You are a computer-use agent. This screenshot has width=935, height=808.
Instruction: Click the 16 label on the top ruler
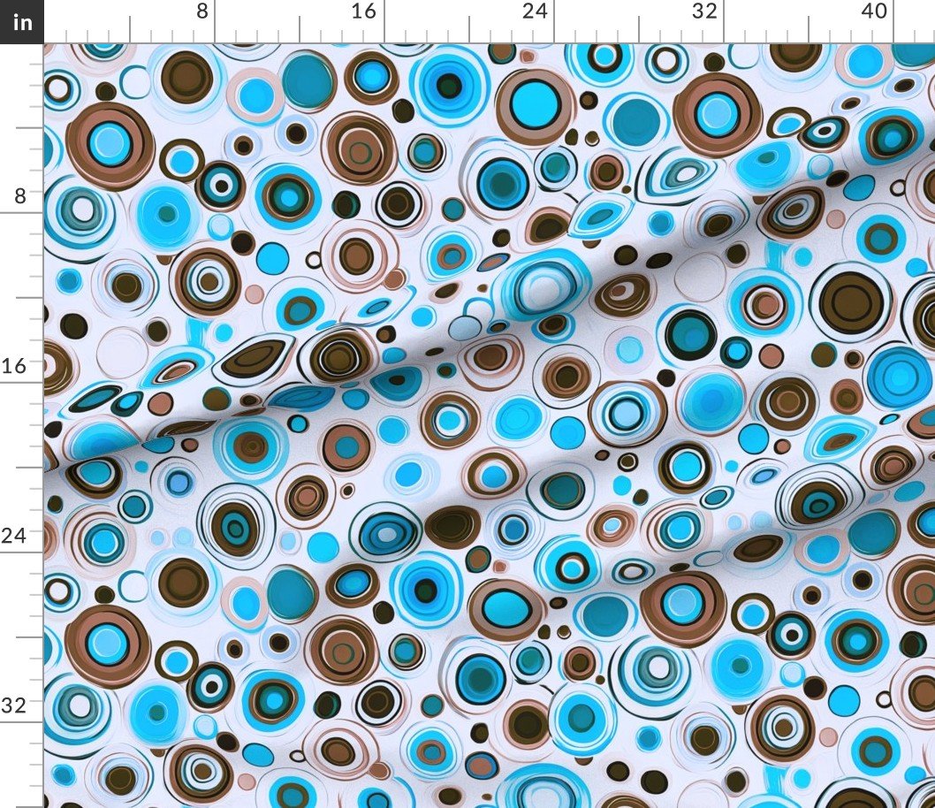coord(363,11)
